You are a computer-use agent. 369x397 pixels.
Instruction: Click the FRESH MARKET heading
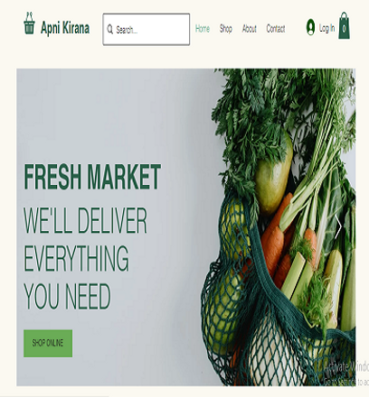(x=92, y=177)
